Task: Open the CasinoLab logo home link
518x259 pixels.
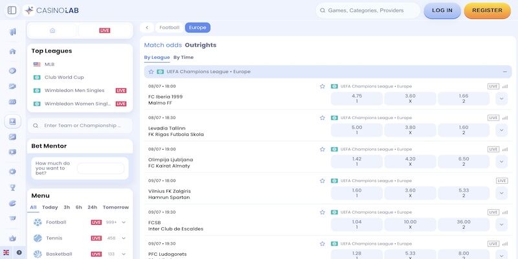Action: (x=52, y=10)
